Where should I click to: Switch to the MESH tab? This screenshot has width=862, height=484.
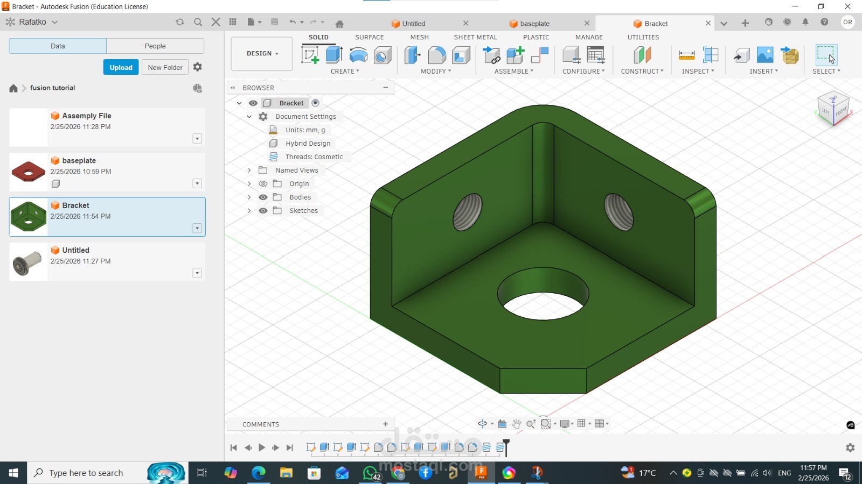pyautogui.click(x=420, y=37)
